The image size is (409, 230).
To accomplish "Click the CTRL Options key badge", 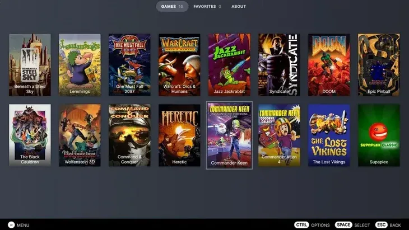I will pyautogui.click(x=301, y=225).
